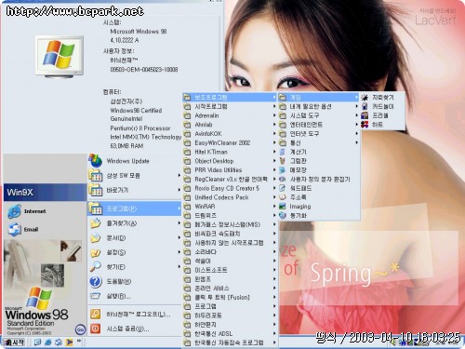This screenshot has width=465, height=349.
Task: Click the Windows logo monitor image
Action: [x=60, y=57]
